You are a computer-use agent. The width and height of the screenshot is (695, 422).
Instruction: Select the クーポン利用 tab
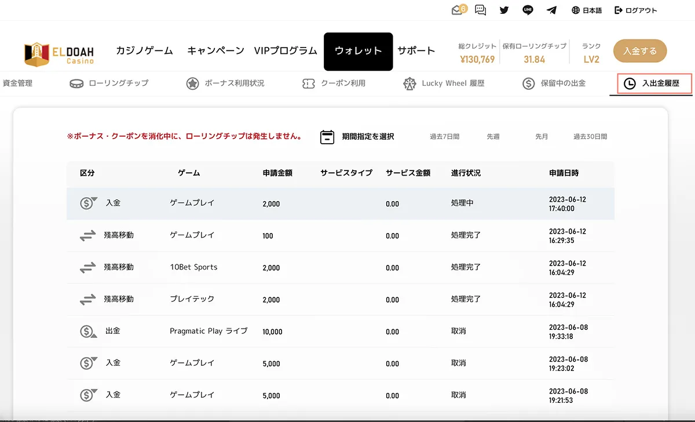[x=334, y=83]
